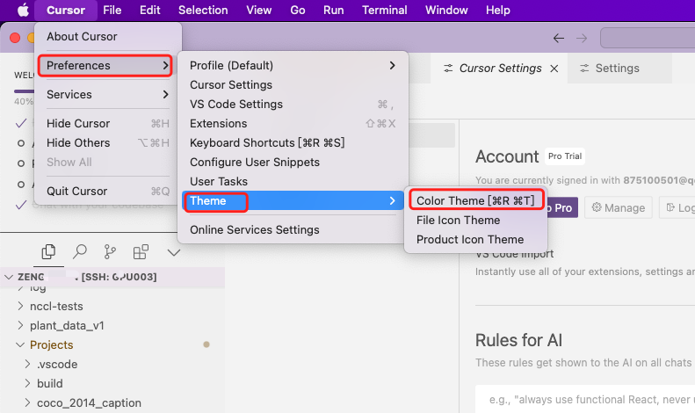
Task: Click the modified dot next to Projects
Action: tap(206, 344)
